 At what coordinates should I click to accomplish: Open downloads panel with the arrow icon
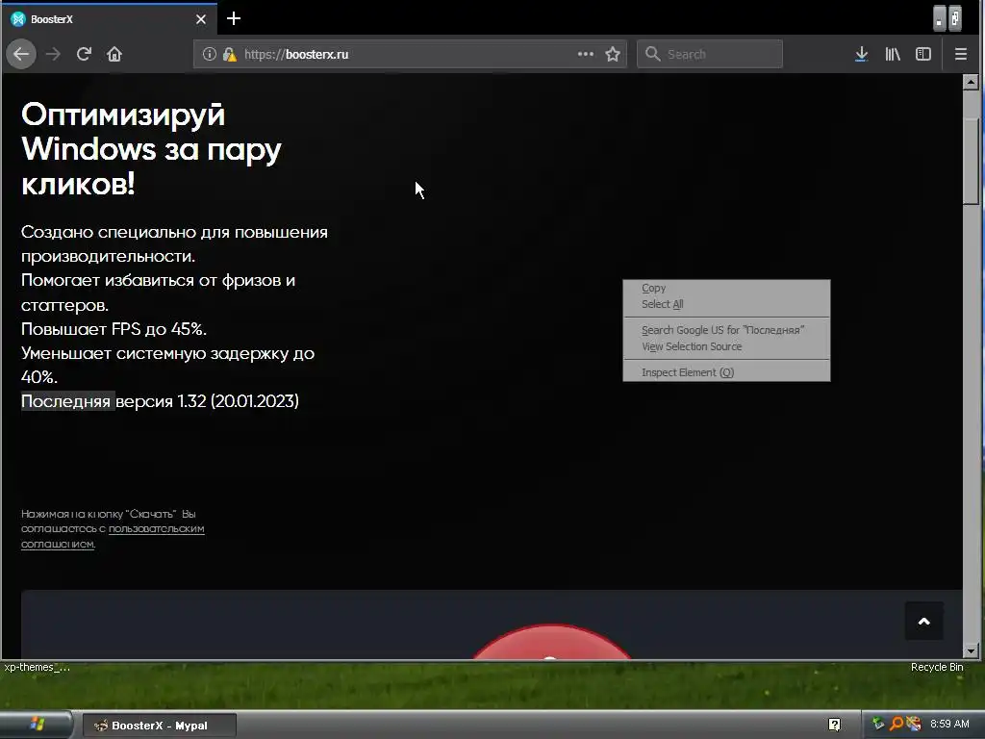point(861,54)
